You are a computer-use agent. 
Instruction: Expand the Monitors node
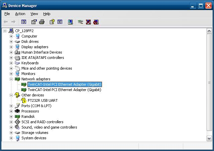11,74
